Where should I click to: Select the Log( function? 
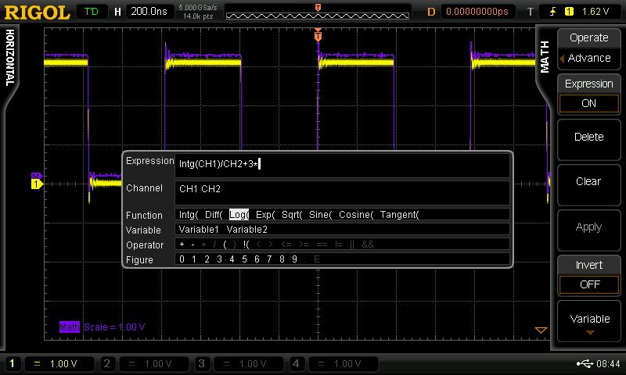[x=239, y=215]
